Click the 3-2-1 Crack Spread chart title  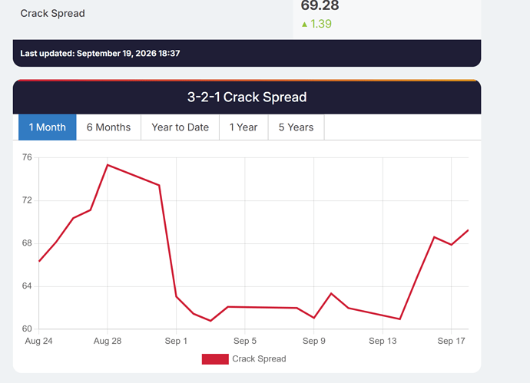coord(247,97)
